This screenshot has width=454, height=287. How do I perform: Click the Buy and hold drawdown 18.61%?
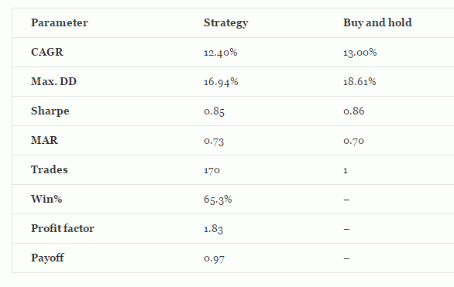[x=359, y=82]
